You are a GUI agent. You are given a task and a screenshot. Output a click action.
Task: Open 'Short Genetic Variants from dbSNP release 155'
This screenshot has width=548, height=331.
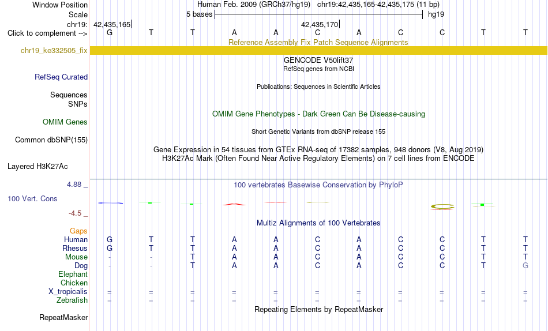[318, 132]
